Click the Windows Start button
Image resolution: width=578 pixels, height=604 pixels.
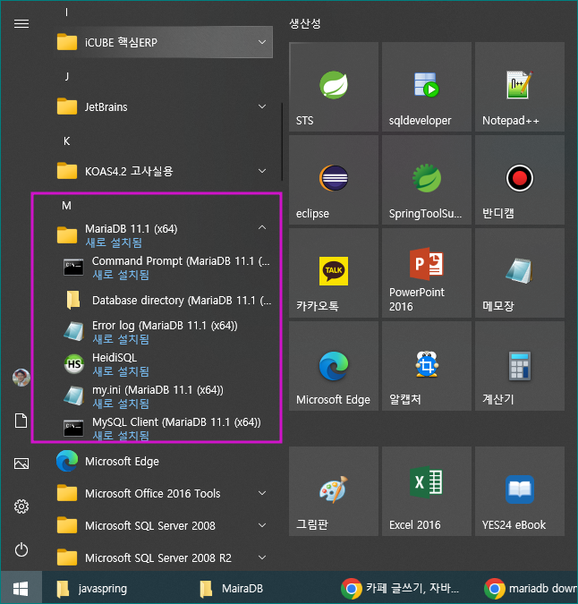[21, 588]
